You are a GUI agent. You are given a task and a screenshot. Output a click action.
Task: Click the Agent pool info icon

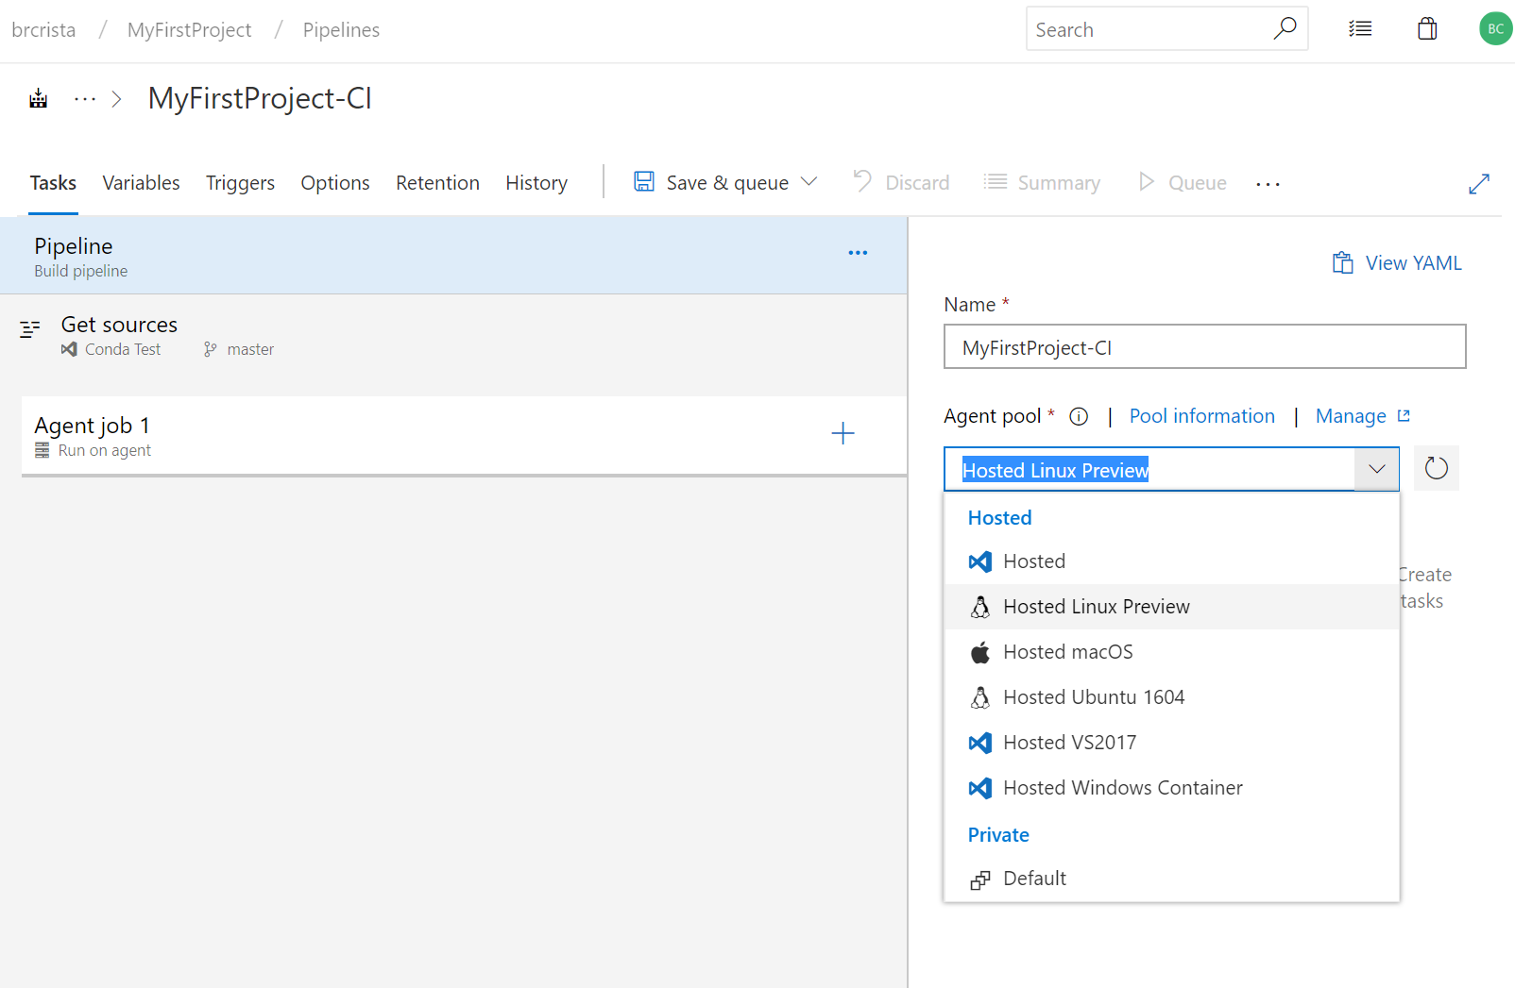pyautogui.click(x=1079, y=416)
